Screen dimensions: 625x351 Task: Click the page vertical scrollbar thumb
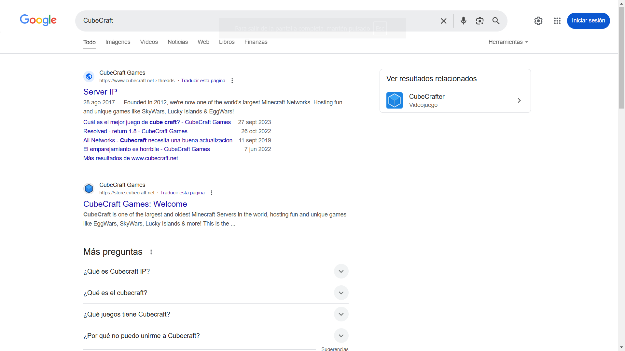coord(621,58)
